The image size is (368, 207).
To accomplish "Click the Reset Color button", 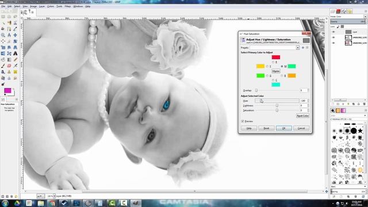I will tap(303, 116).
